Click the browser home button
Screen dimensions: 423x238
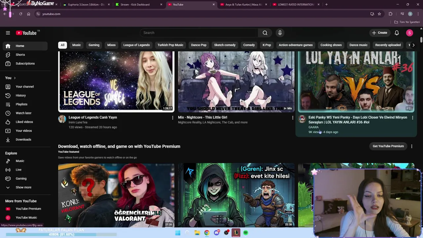point(28,14)
